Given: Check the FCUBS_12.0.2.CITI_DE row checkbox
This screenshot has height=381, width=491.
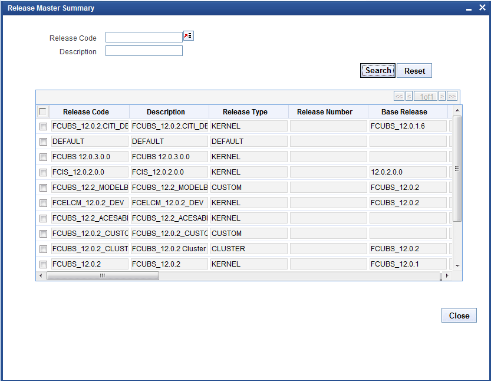Looking at the screenshot, I should coord(43,126).
